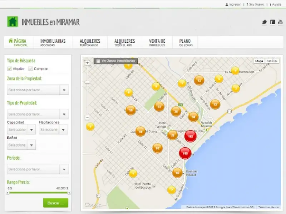Switch map view to Satélite

[272, 61]
